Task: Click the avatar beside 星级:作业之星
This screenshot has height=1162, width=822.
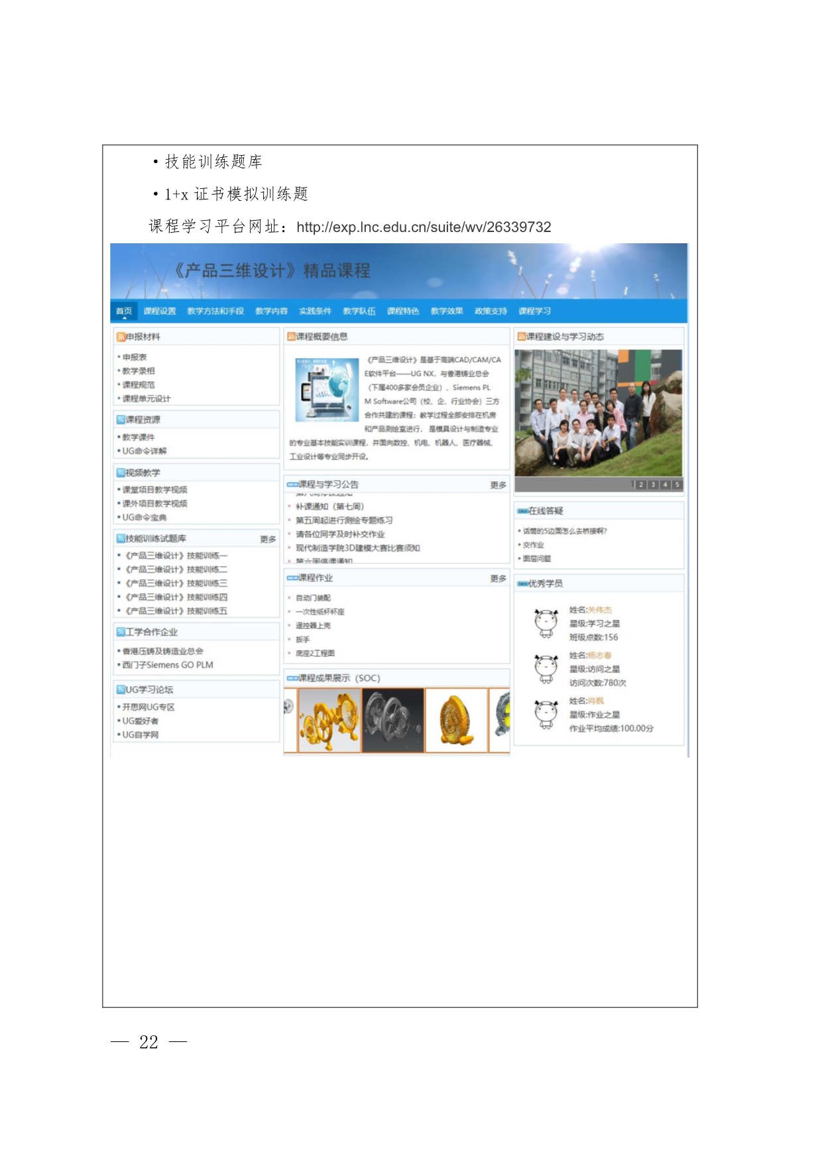Action: pos(546,715)
